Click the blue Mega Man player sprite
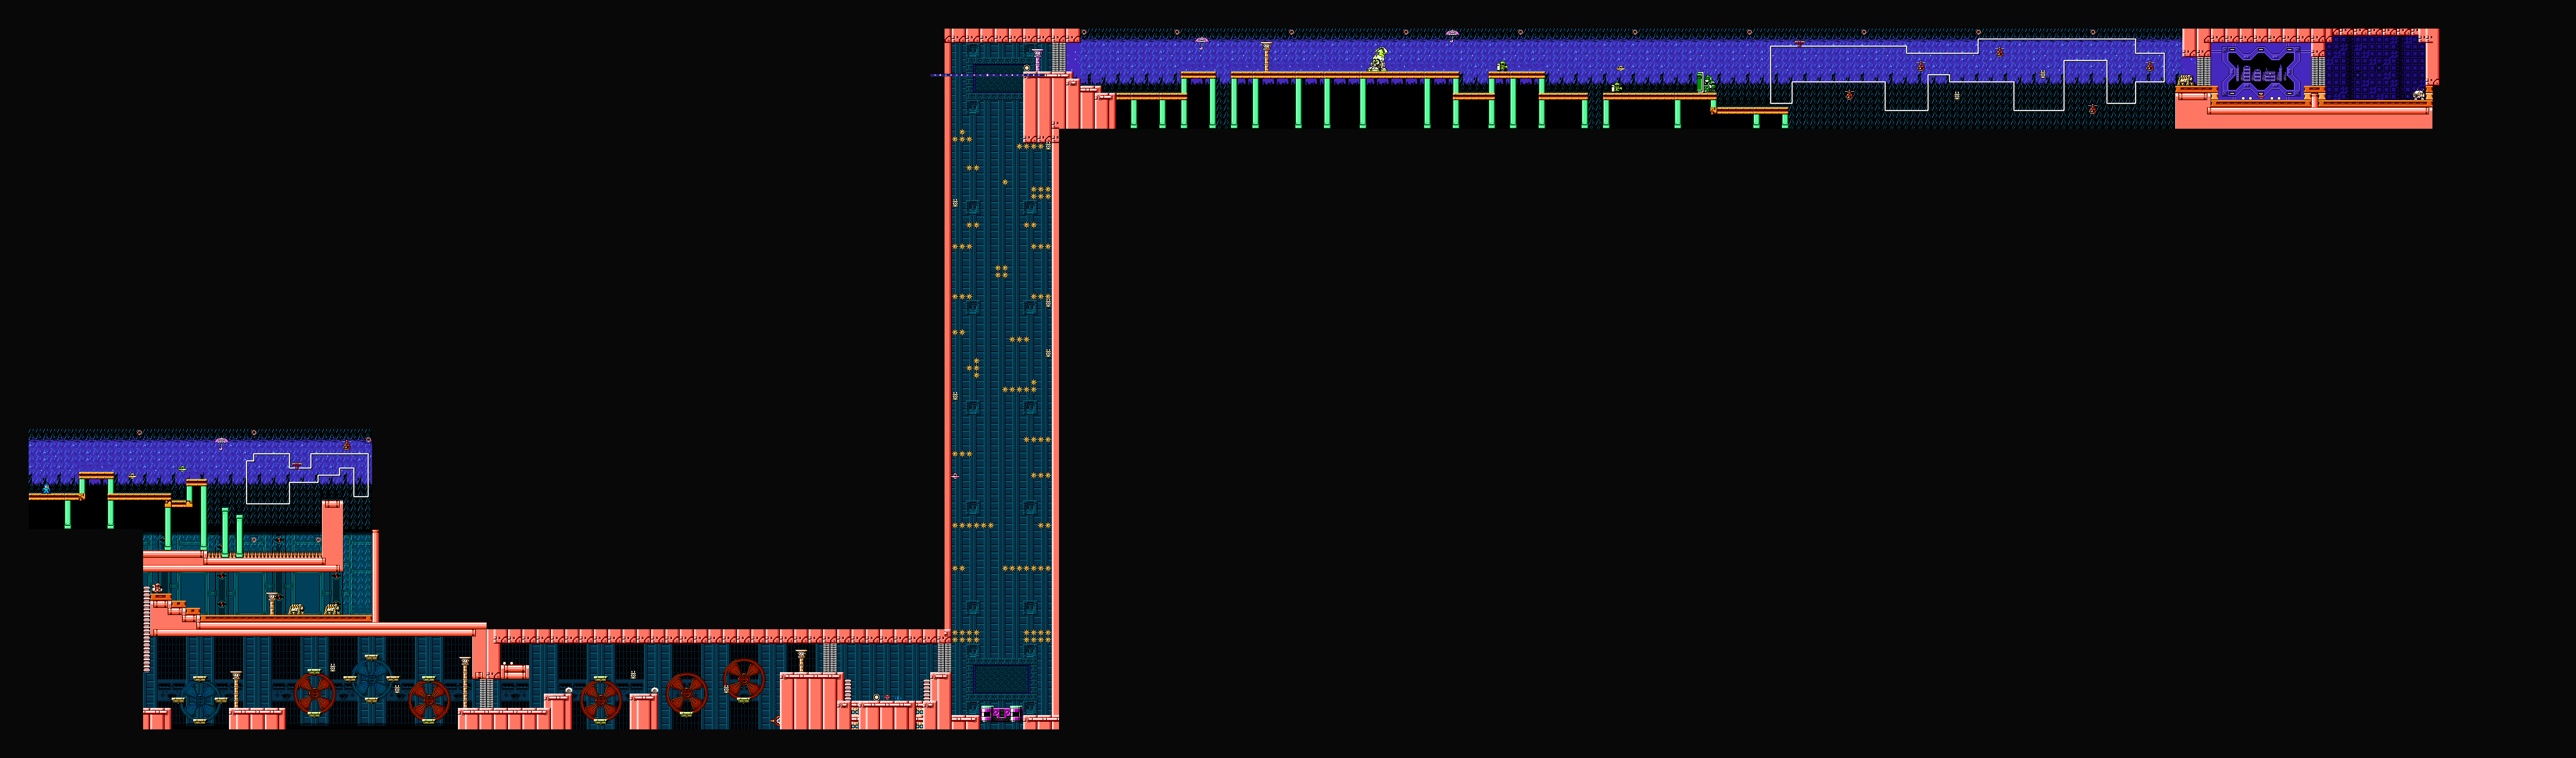2576x758 pixels. (46, 489)
